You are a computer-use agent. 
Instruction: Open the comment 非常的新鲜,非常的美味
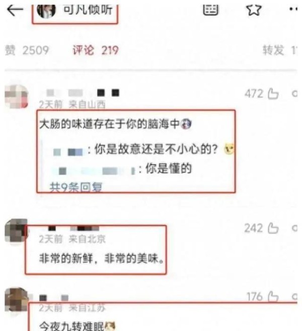[102, 258]
